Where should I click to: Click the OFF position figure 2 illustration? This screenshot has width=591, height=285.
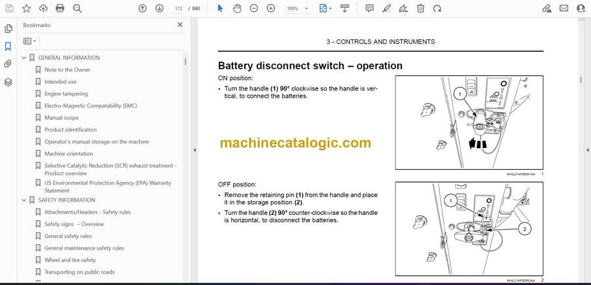pos(469,229)
